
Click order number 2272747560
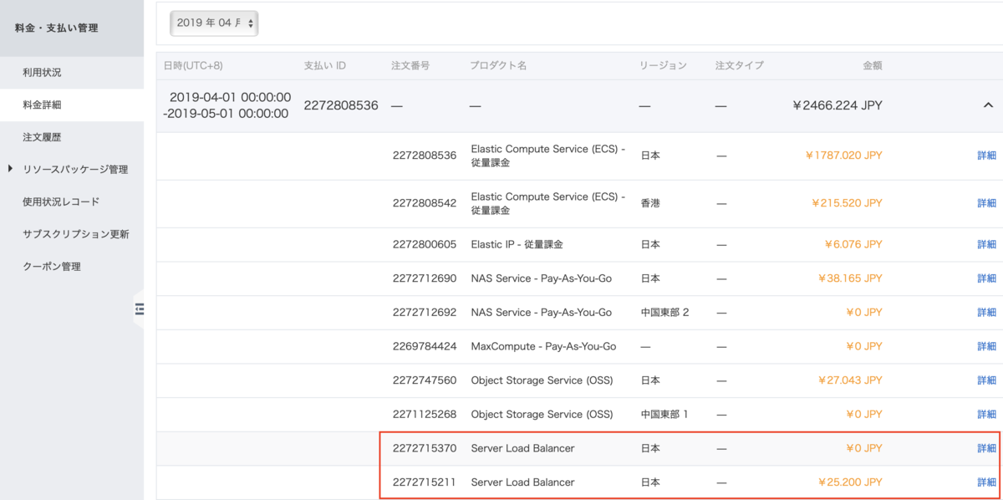[425, 380]
